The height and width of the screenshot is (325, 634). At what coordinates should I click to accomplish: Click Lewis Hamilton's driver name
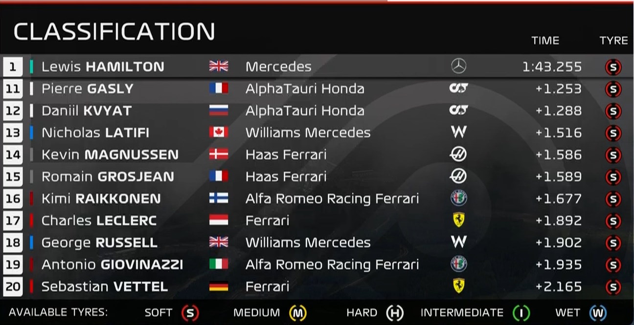[103, 67]
